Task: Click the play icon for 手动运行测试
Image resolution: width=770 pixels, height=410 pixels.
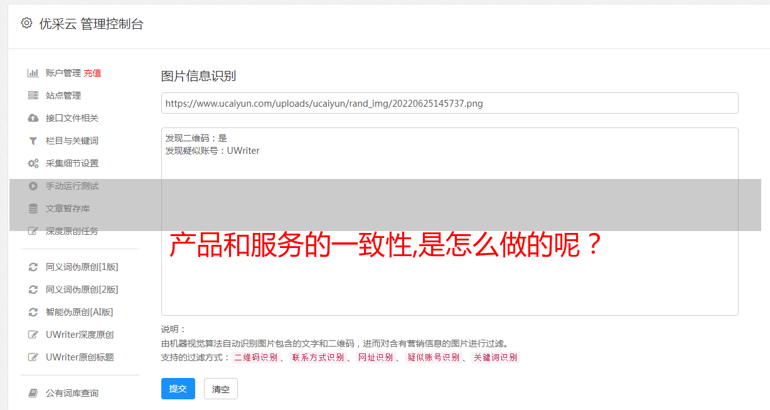Action: pyautogui.click(x=33, y=186)
